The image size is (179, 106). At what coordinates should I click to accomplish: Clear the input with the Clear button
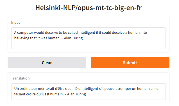click(x=47, y=62)
